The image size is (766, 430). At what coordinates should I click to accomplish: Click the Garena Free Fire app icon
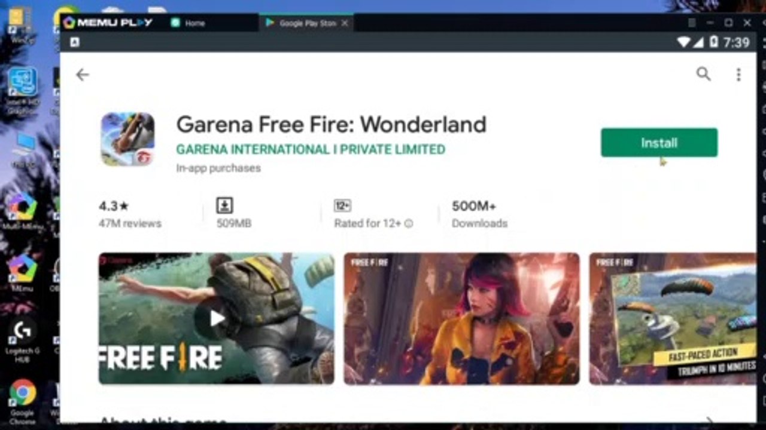(127, 139)
